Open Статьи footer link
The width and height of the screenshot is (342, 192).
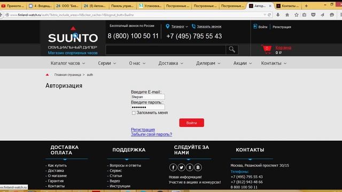click(115, 175)
